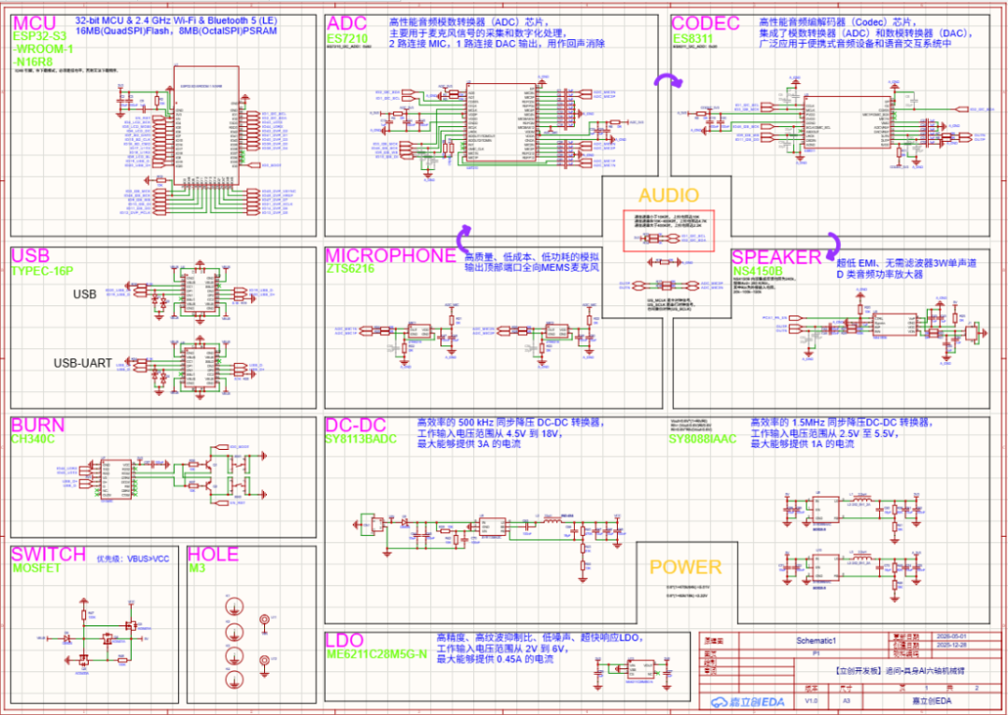Click the purple curved arrow between ADC and CODEC

tap(668, 81)
